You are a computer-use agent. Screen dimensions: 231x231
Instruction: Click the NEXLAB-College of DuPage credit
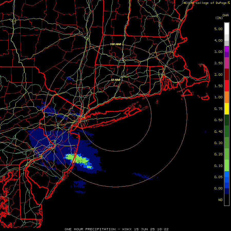(x=205, y=3)
